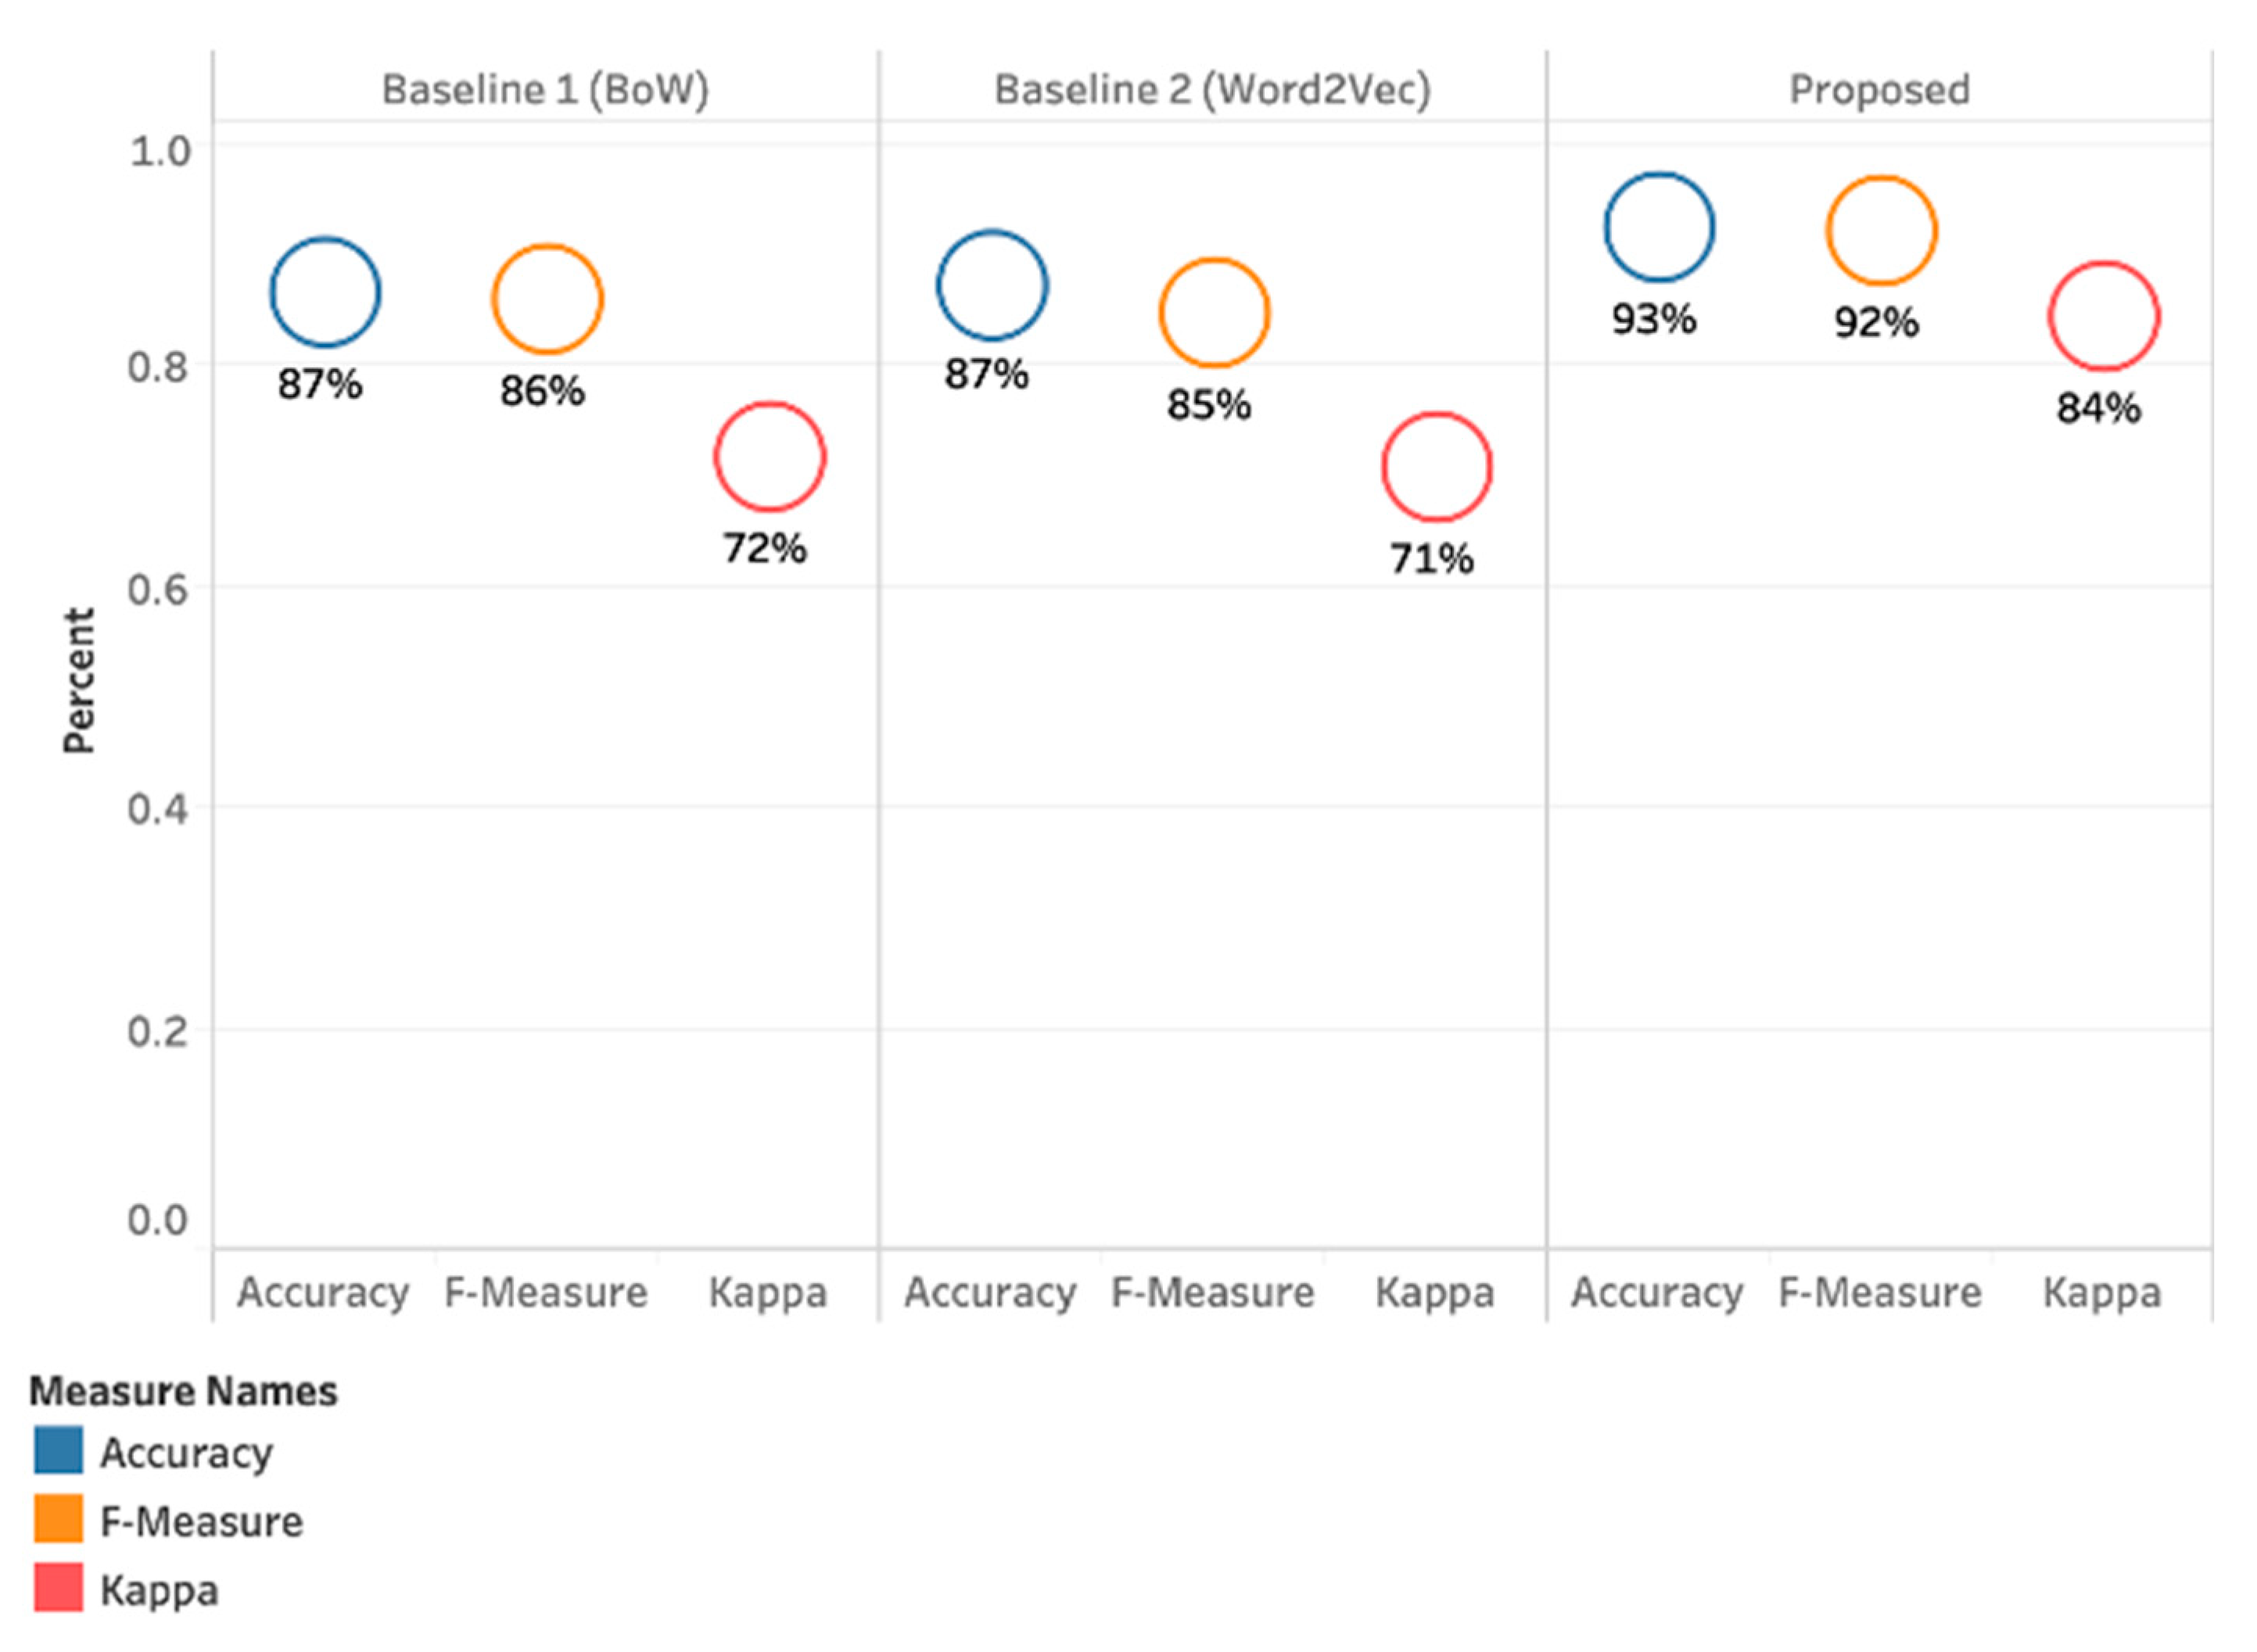Click the Kappa axis label under Proposed
The height and width of the screenshot is (1652, 2257).
[2101, 1292]
